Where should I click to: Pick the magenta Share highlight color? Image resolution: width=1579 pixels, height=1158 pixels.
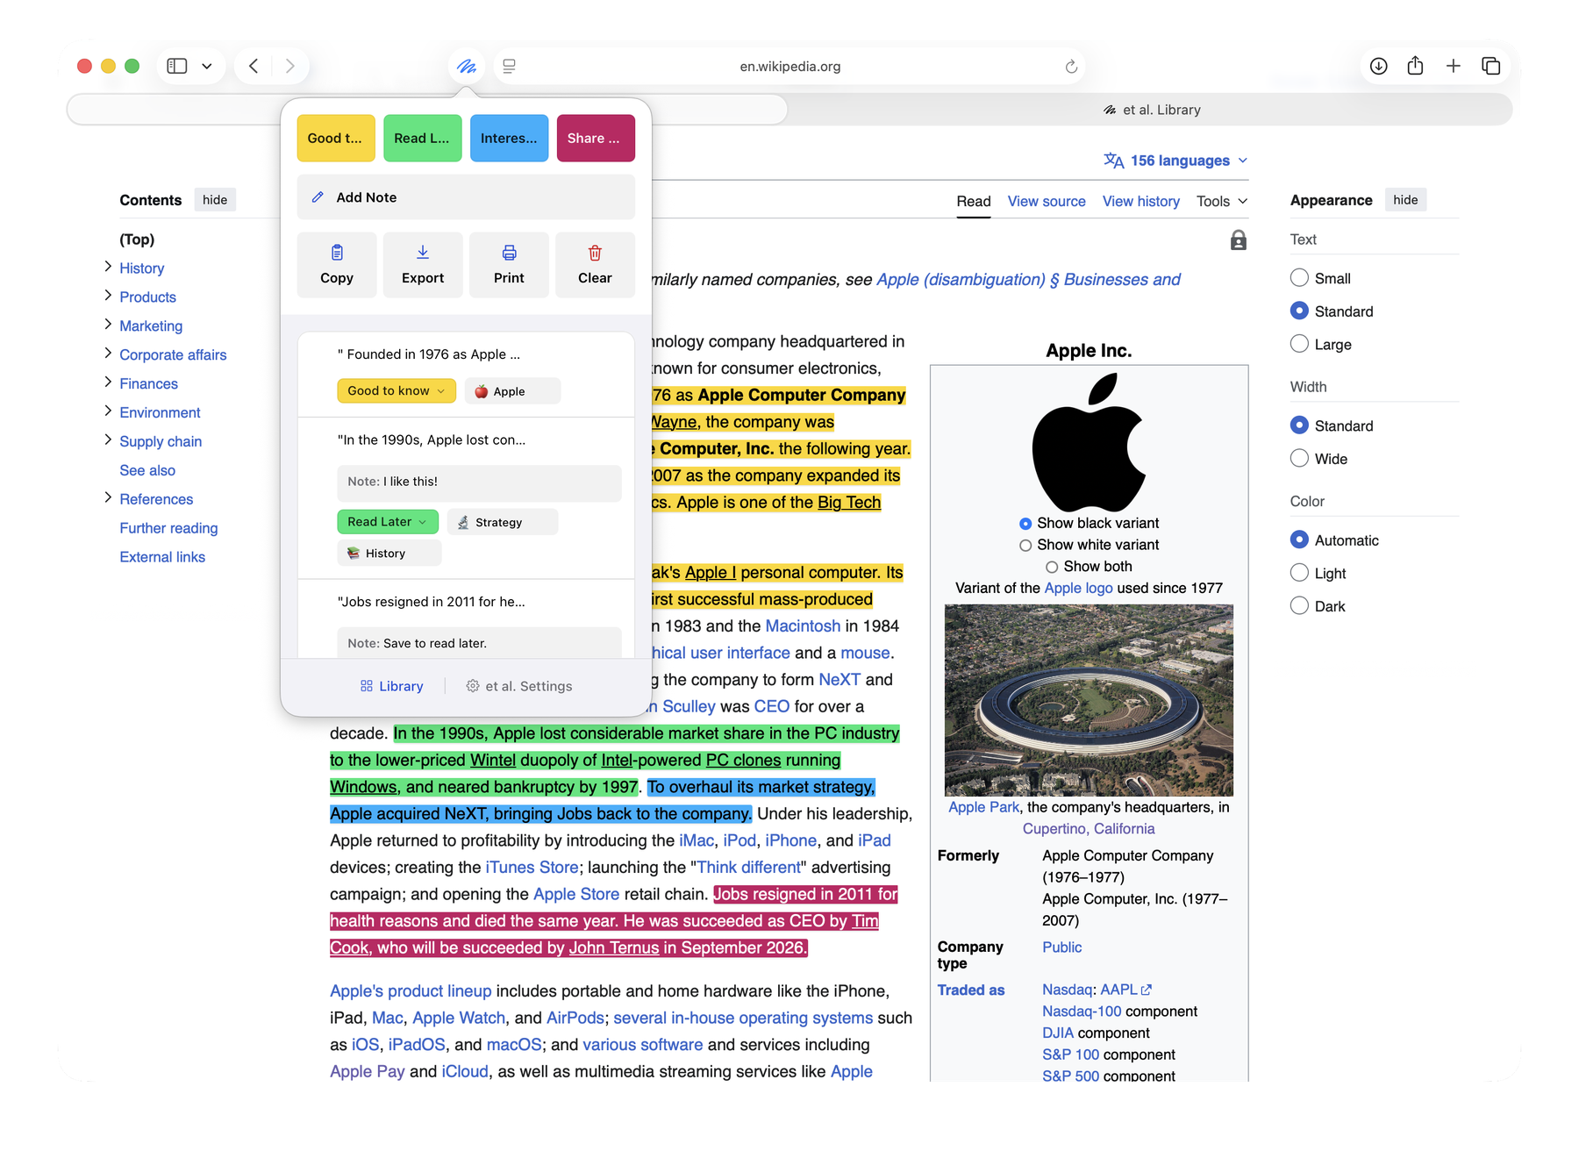click(x=596, y=139)
